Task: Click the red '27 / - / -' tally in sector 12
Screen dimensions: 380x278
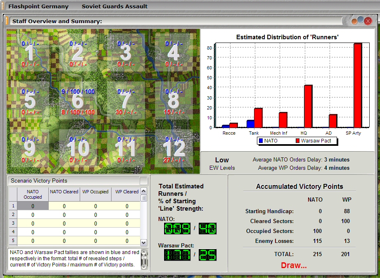Action: (173, 160)
